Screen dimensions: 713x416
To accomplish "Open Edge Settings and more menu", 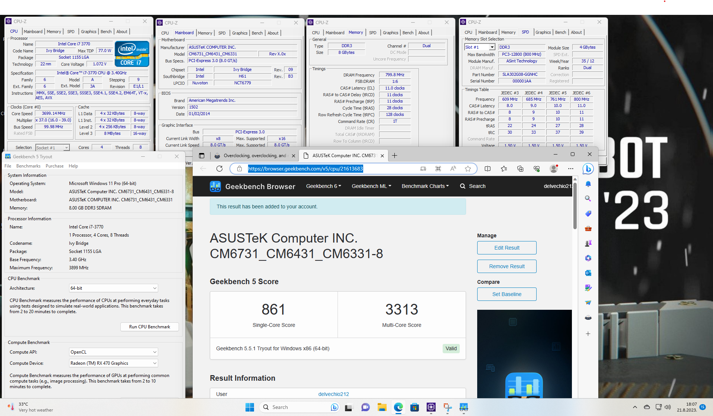I will coord(571,169).
